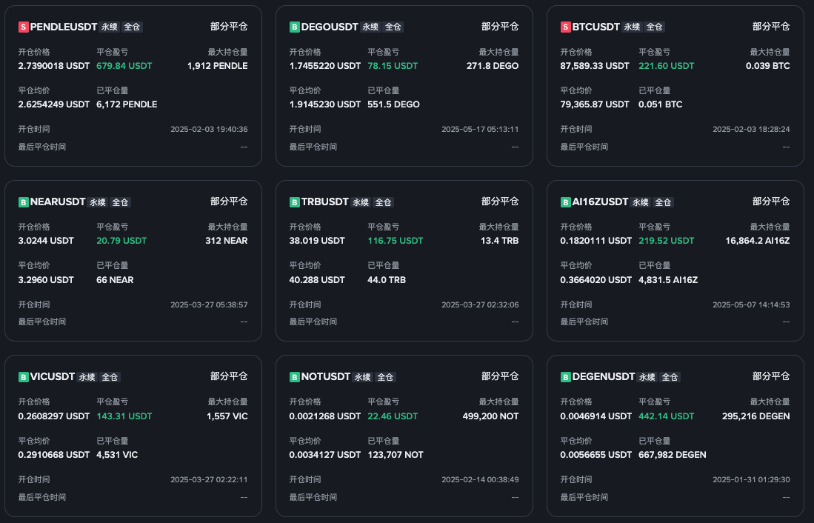814x523 pixels.
Task: Click the 22.46 USDT profit on NOTUSDT
Action: [x=393, y=416]
